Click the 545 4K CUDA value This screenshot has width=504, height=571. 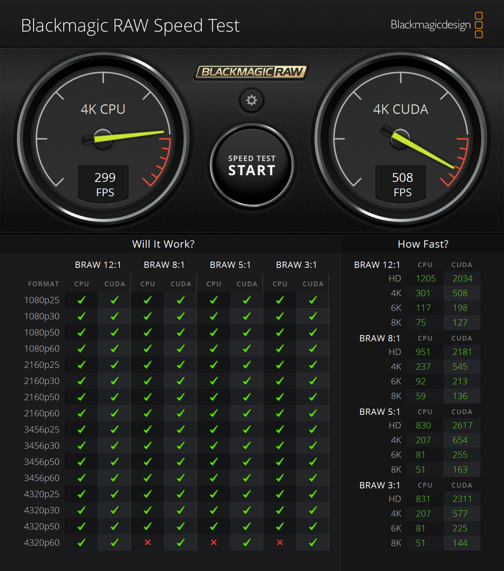tap(460, 367)
